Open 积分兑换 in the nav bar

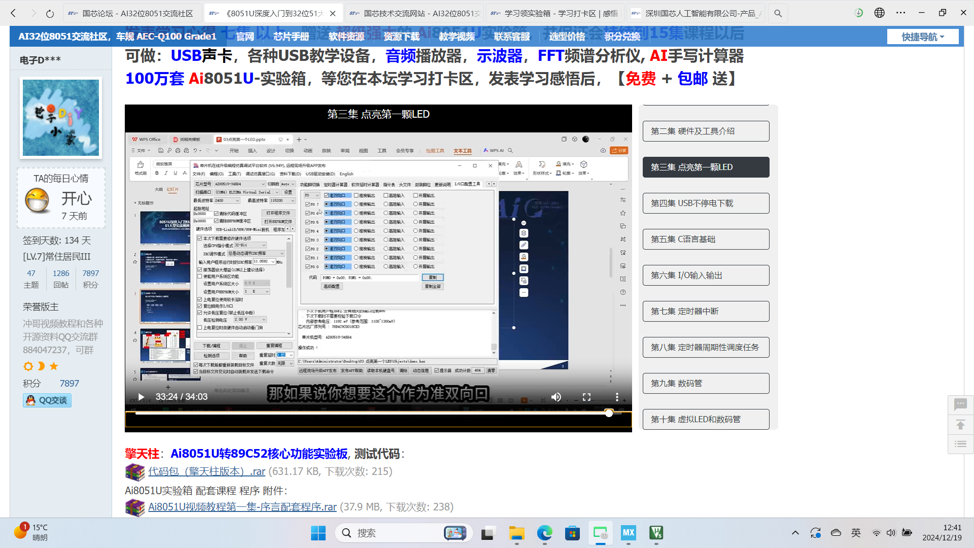point(622,37)
